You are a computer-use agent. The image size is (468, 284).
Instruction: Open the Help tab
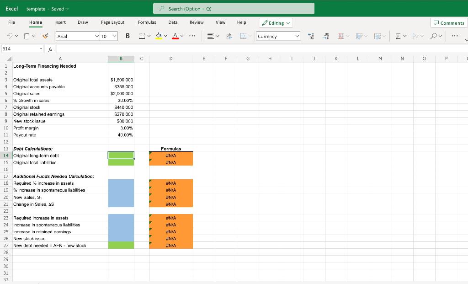coord(241,22)
